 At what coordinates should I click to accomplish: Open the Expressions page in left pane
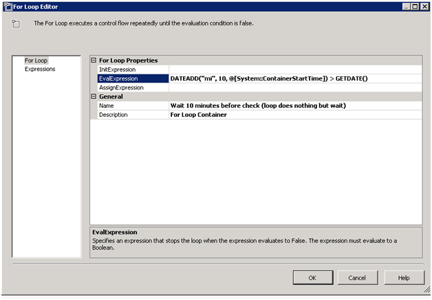pos(40,69)
